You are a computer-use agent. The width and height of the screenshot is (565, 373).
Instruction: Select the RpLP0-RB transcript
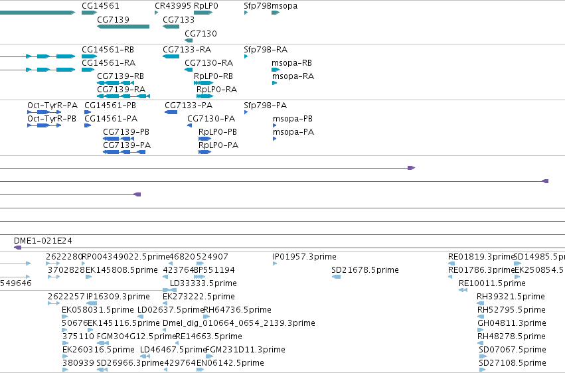click(x=203, y=83)
